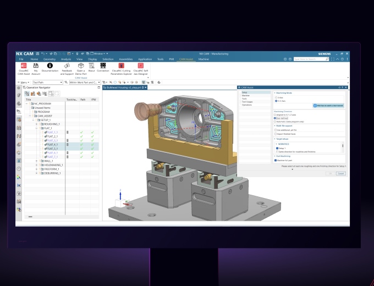Image resolution: width=374 pixels, height=286 pixels.
Task: Toggle the Setup 1 checkbox
Action: [277, 148]
